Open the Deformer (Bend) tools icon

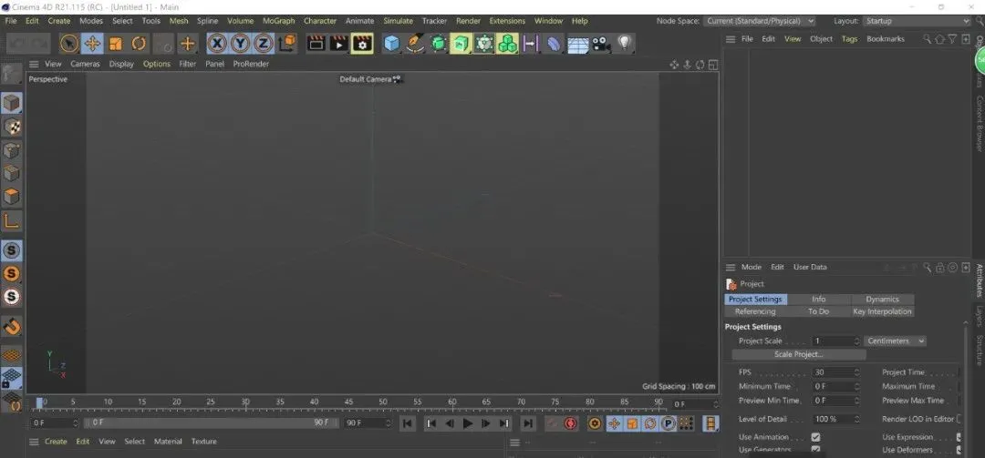(554, 44)
